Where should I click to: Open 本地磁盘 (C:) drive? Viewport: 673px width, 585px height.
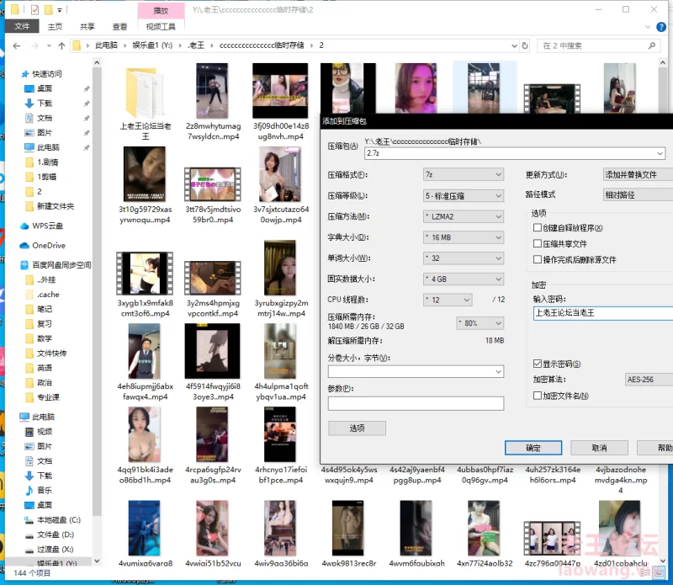coord(58,520)
